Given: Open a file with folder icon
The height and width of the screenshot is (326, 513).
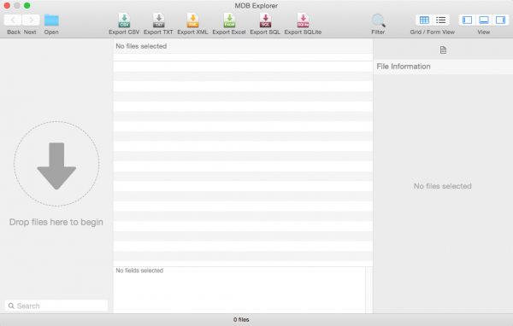Looking at the screenshot, I should pos(51,20).
